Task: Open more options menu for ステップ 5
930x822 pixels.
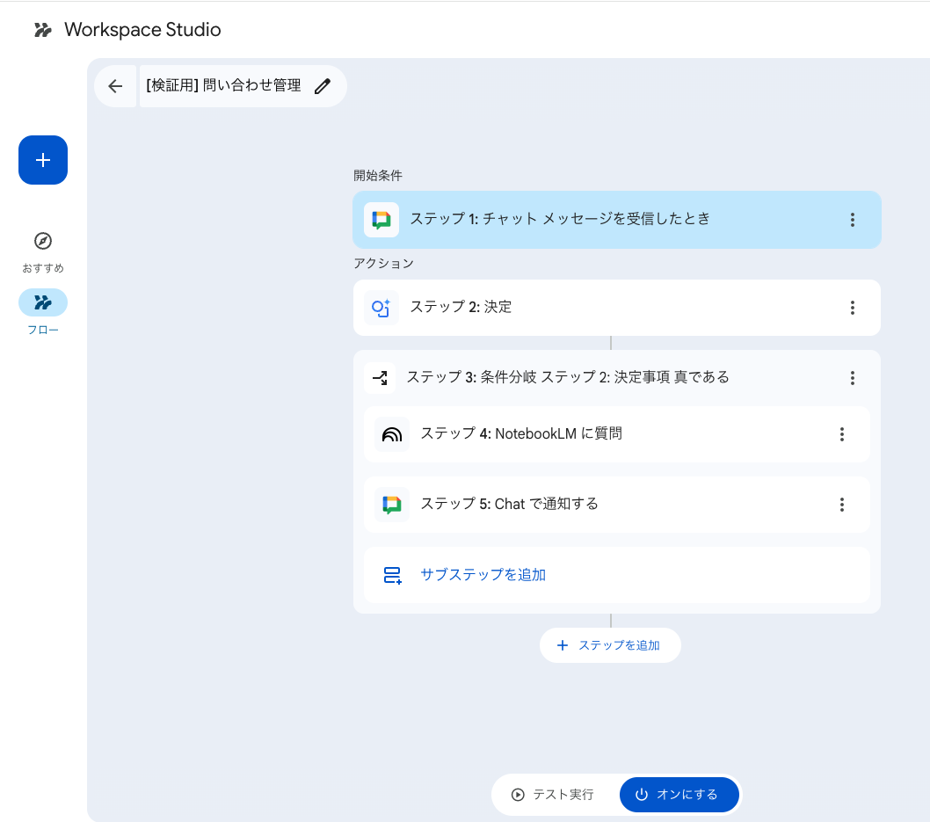Action: [x=841, y=505]
